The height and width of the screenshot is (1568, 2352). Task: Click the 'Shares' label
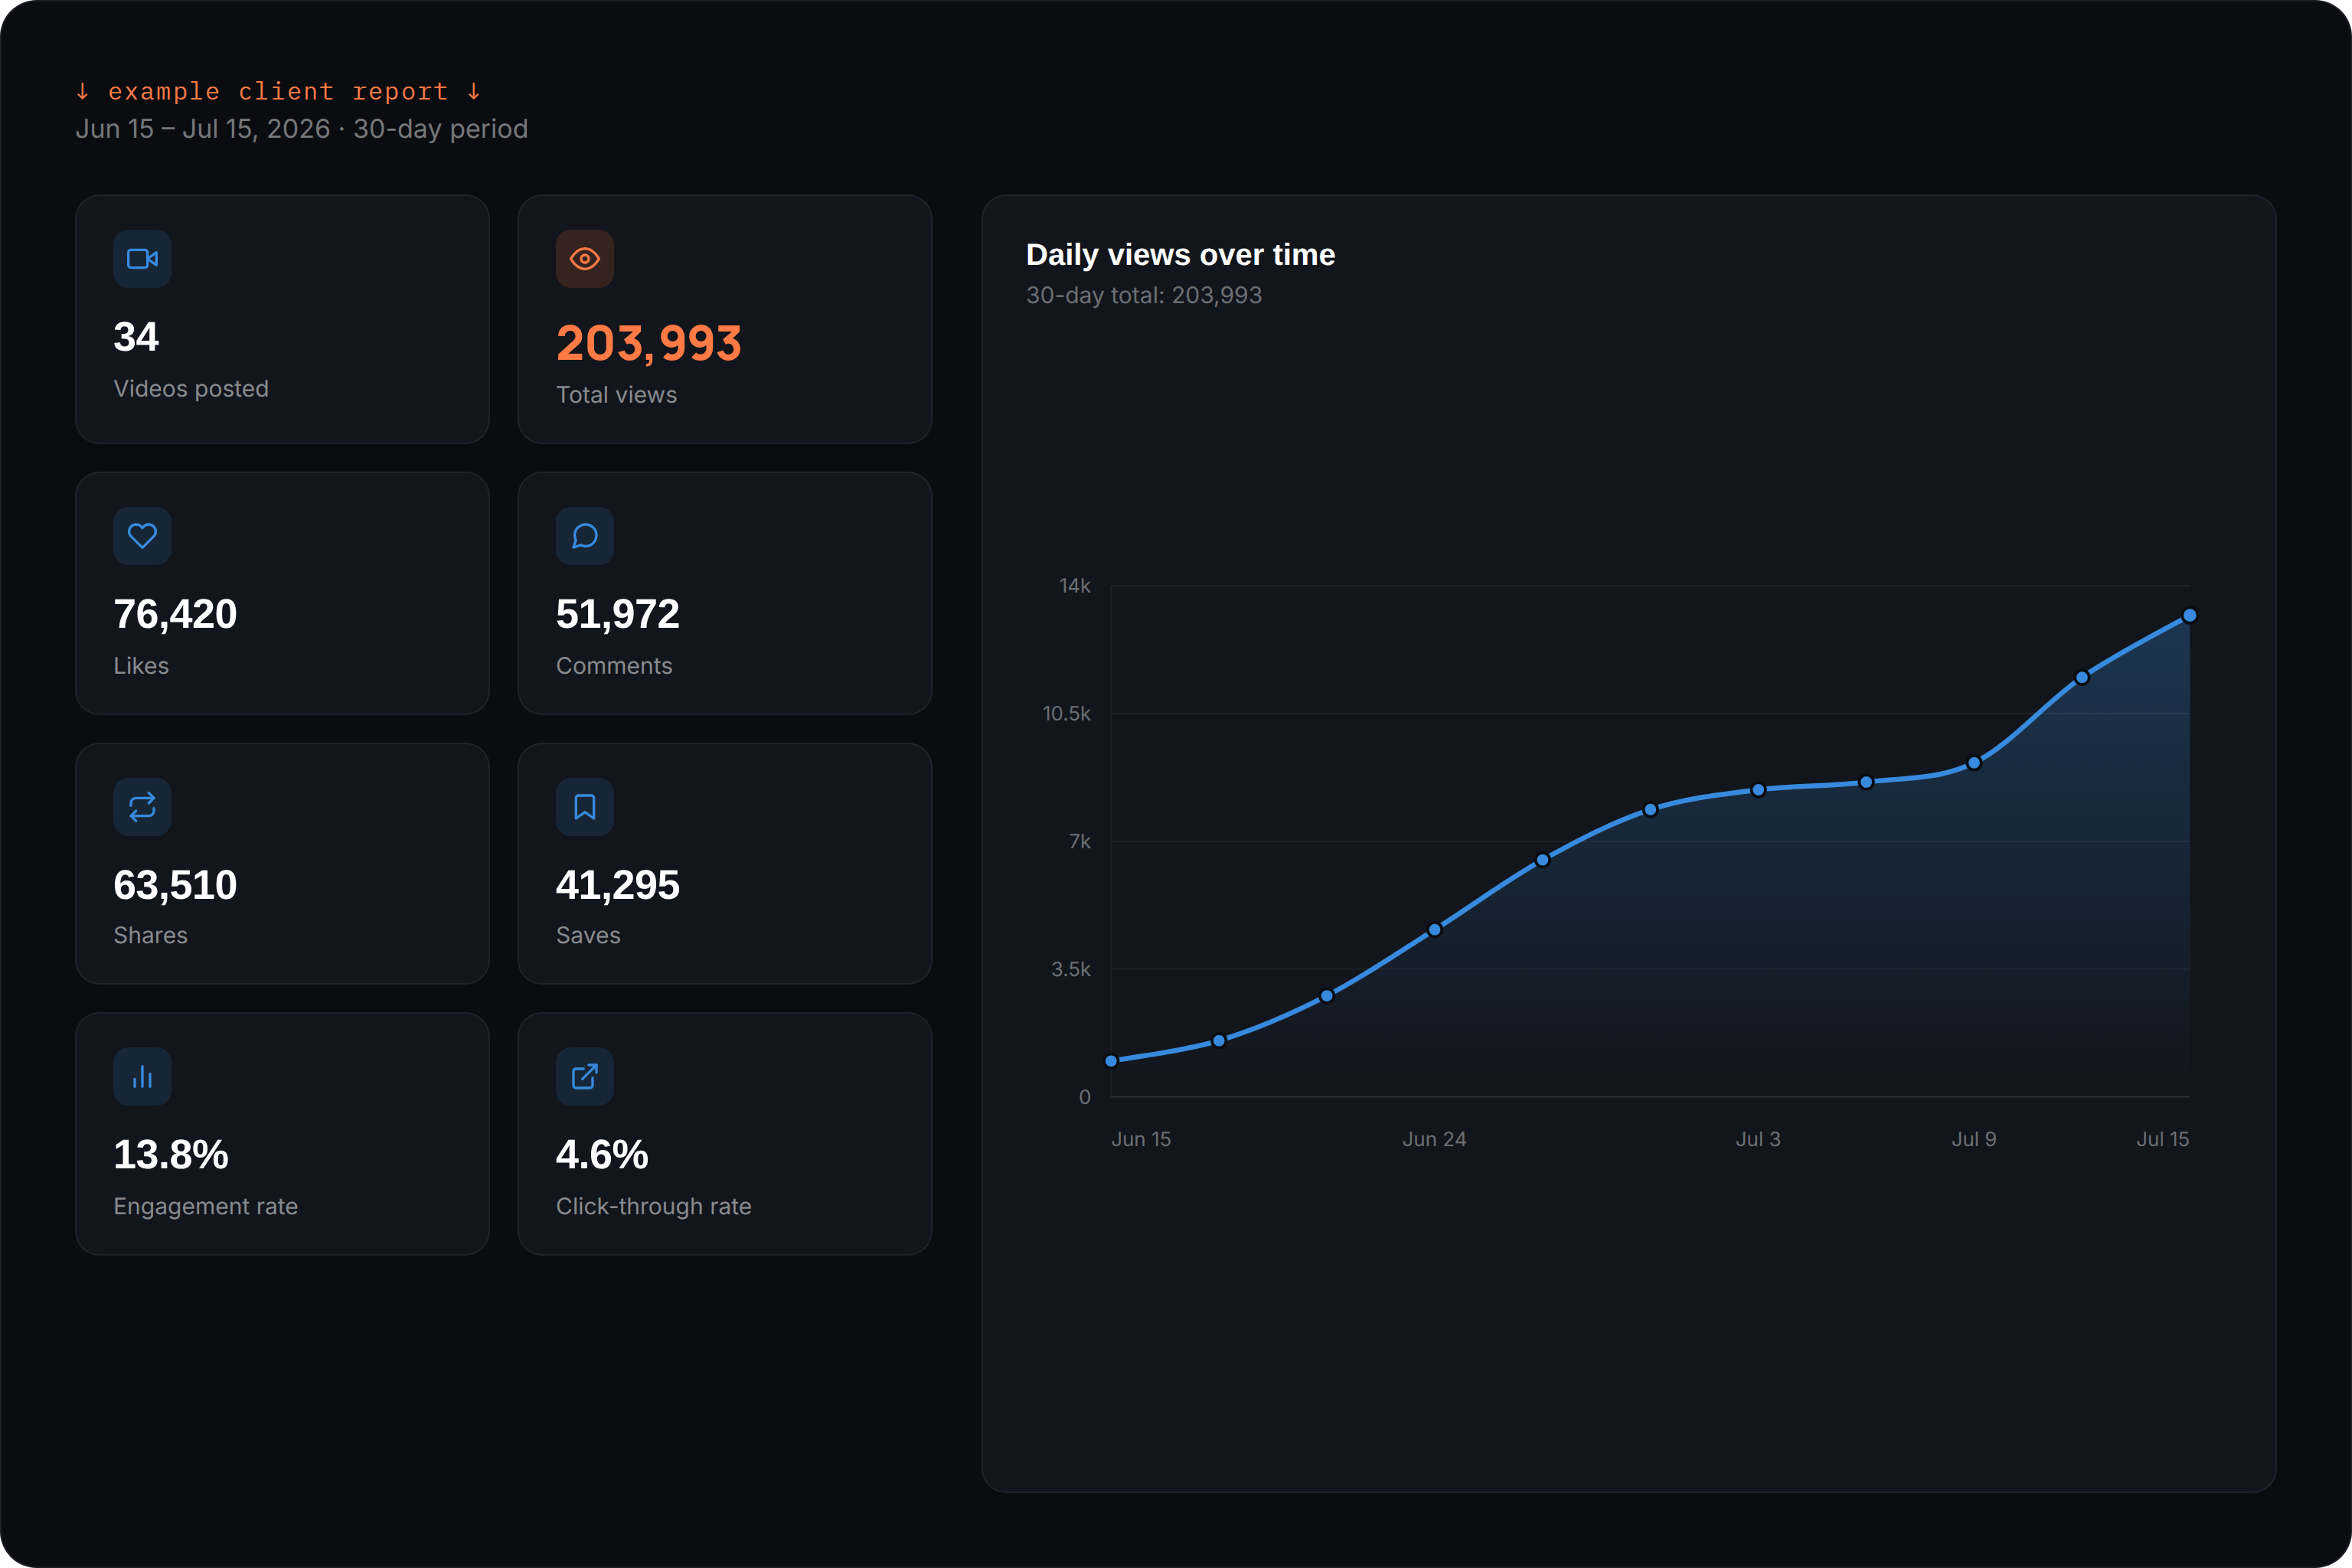(x=150, y=936)
